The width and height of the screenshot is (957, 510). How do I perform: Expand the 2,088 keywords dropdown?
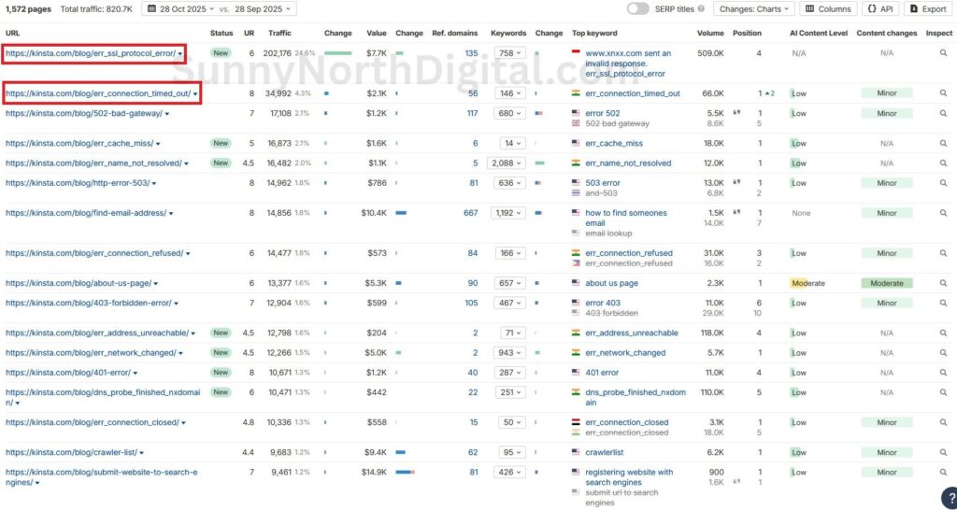tap(506, 163)
